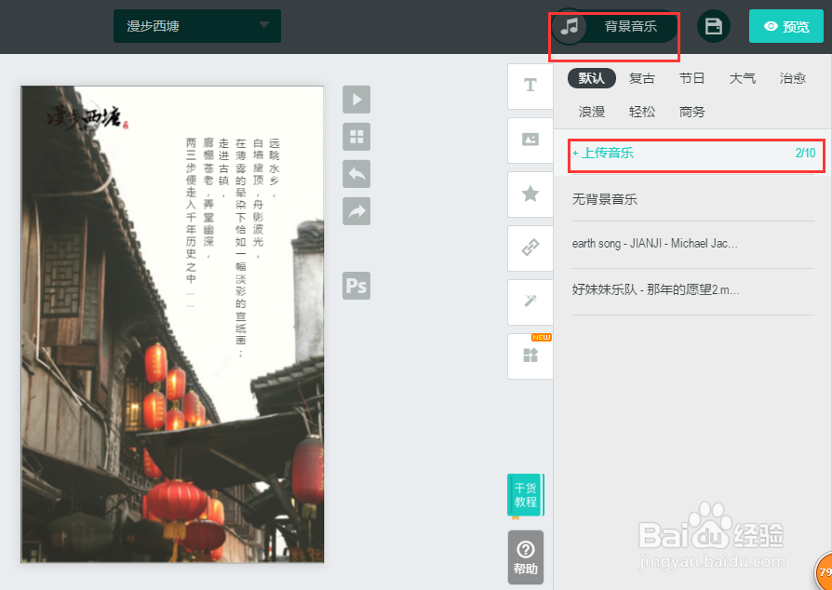Select the star shape tool
Image resolution: width=832 pixels, height=590 pixels.
(530, 194)
